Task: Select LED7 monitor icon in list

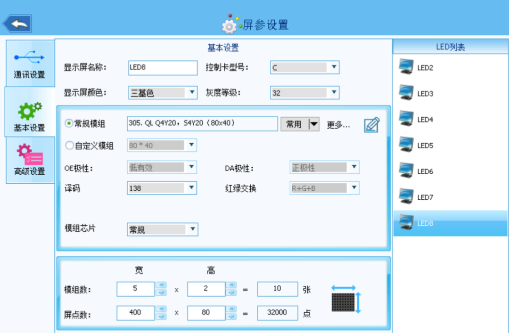Action: 406,197
